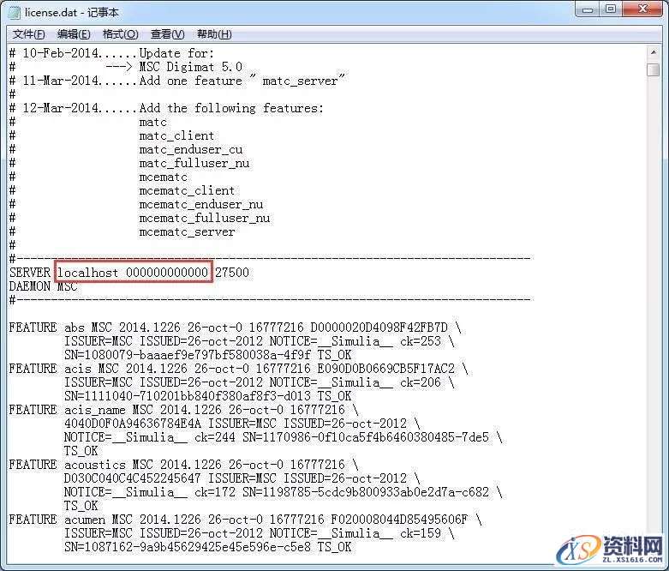Open the 查看(V) menu
Screen dimensions: 669x571
pyautogui.click(x=167, y=34)
